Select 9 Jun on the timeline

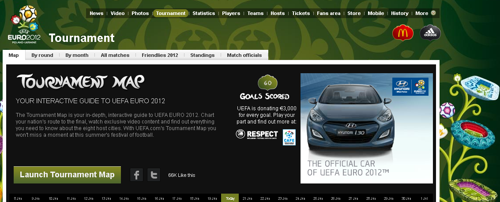pos(35,198)
